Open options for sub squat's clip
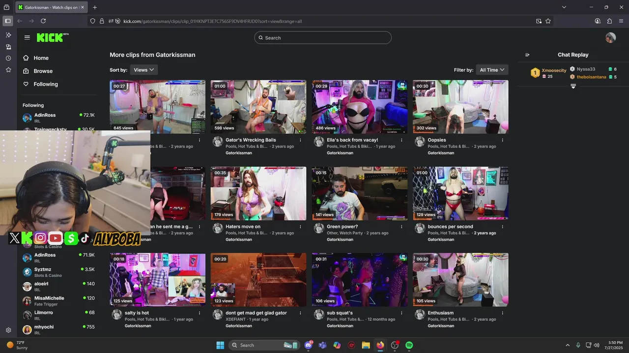This screenshot has width=629, height=353. click(401, 313)
